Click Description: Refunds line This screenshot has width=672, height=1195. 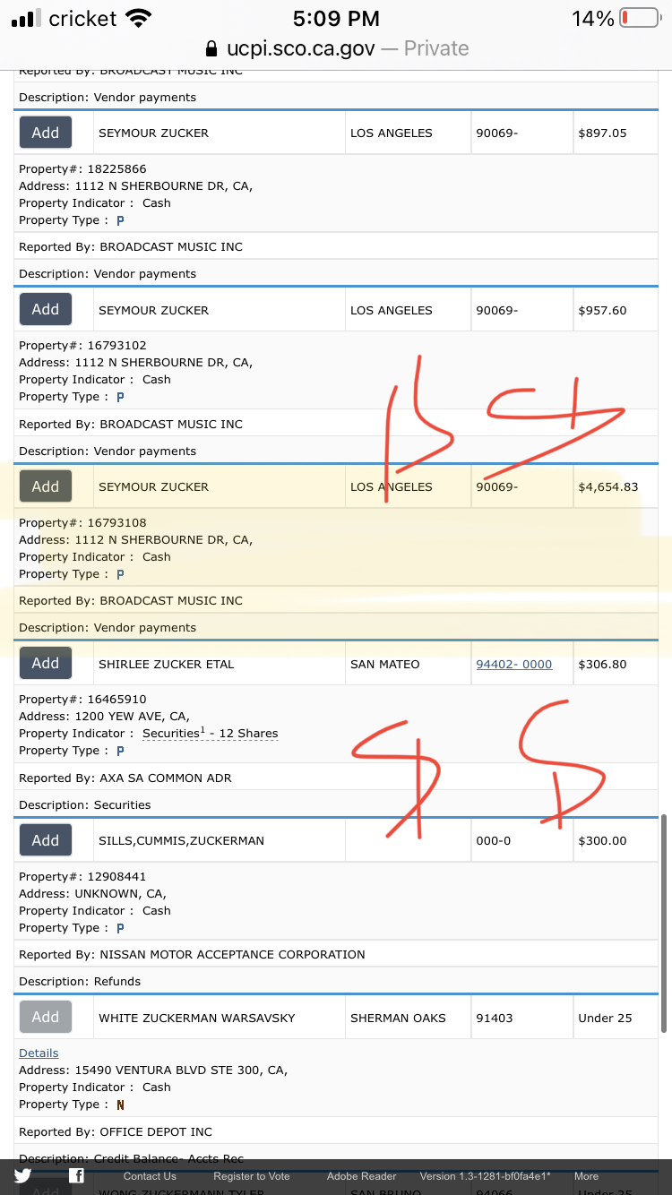click(x=80, y=981)
